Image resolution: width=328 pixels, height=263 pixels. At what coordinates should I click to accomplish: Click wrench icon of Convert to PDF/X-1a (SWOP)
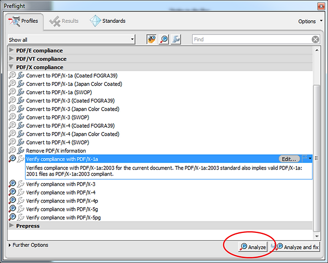coord(20,92)
